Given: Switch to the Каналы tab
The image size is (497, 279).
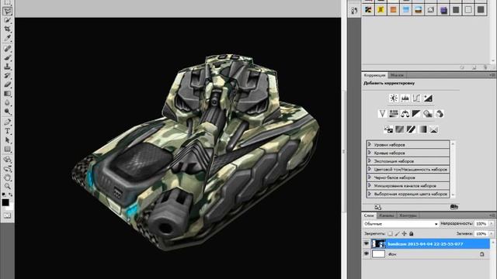Looking at the screenshot, I should click(387, 215).
